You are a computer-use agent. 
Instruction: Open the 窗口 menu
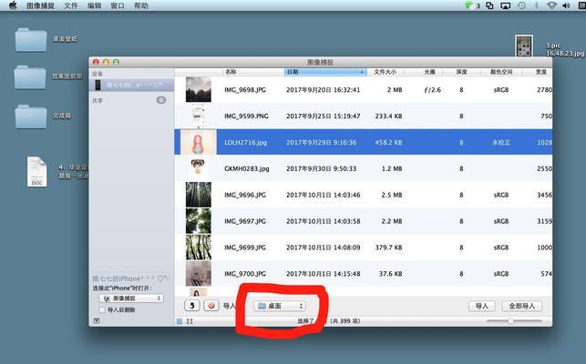(118, 5)
